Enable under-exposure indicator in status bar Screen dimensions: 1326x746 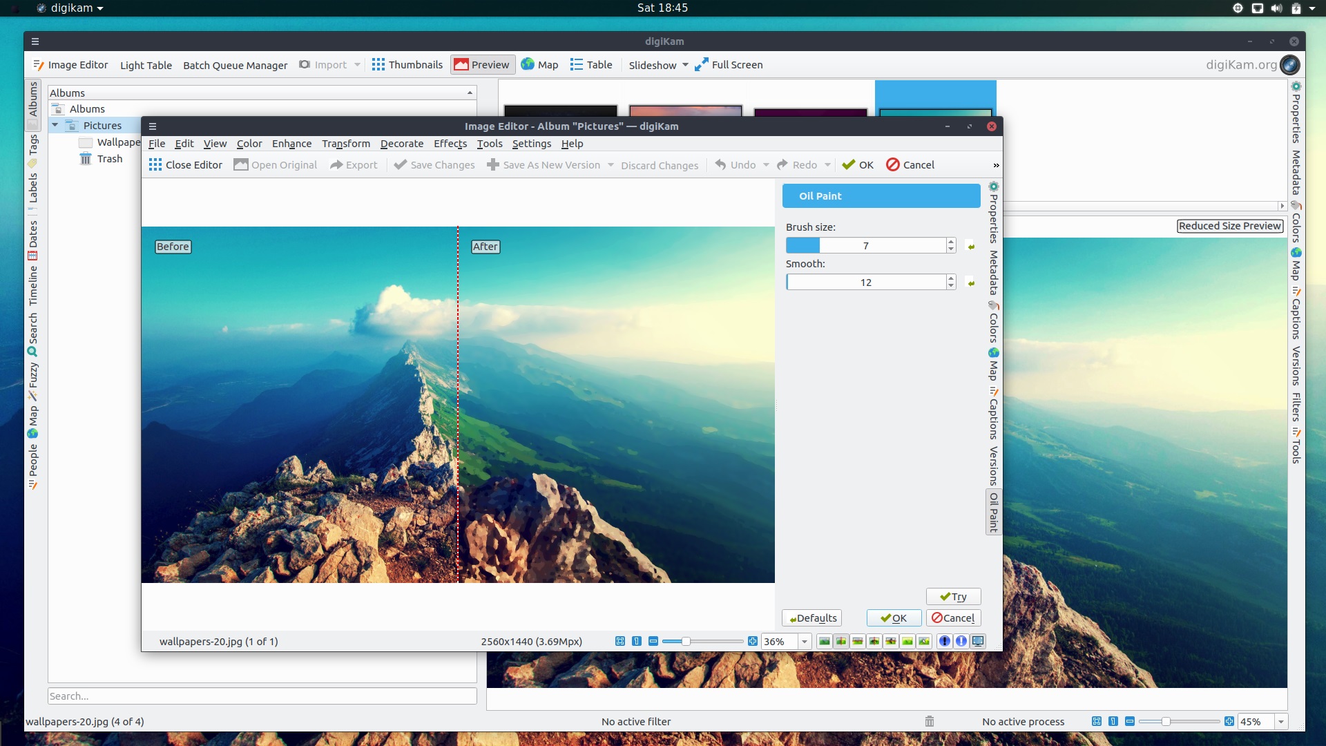(x=943, y=641)
